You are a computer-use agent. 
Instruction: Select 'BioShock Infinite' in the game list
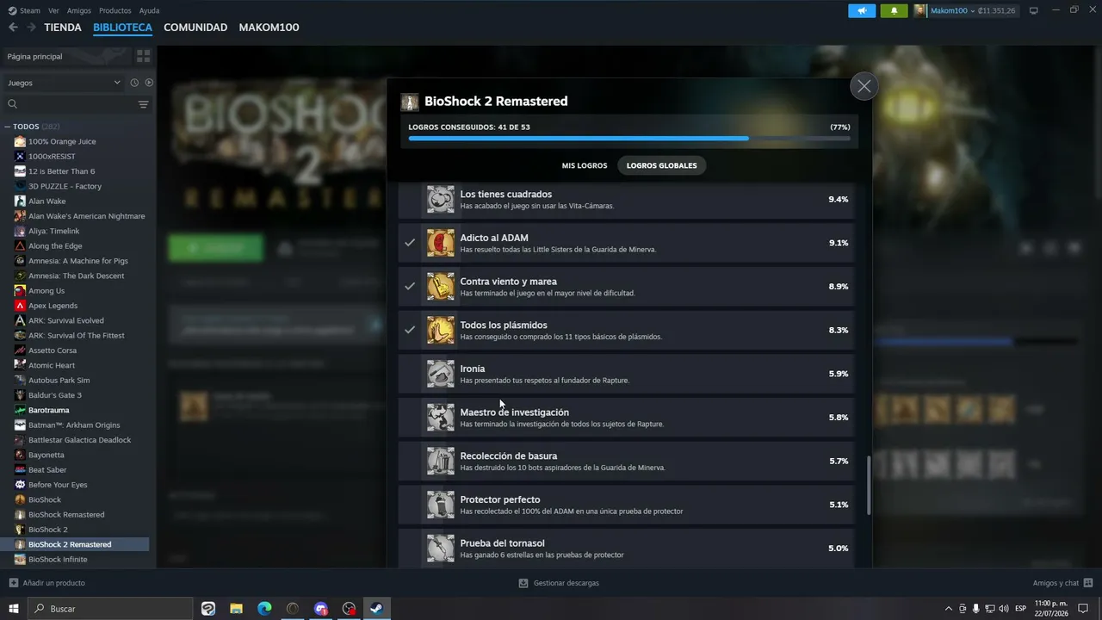pos(58,560)
